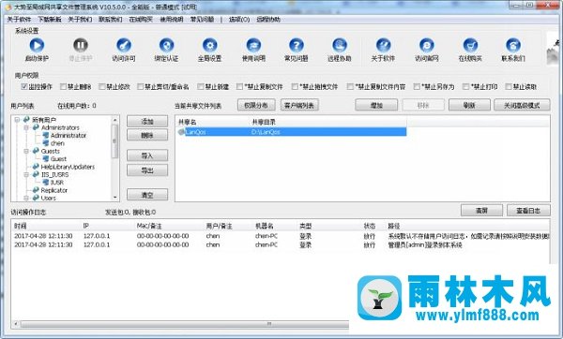Image resolution: width=563 pixels, height=339 pixels.
Task: Click the 远程协助 toolbar icon
Action: pos(340,45)
